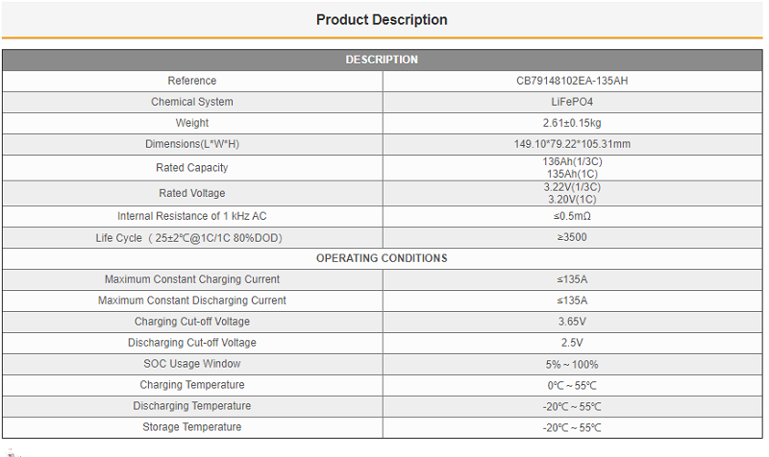Click the 0℃ ~ 55℃ charging temperature value
This screenshot has height=457, width=769.
tap(572, 386)
